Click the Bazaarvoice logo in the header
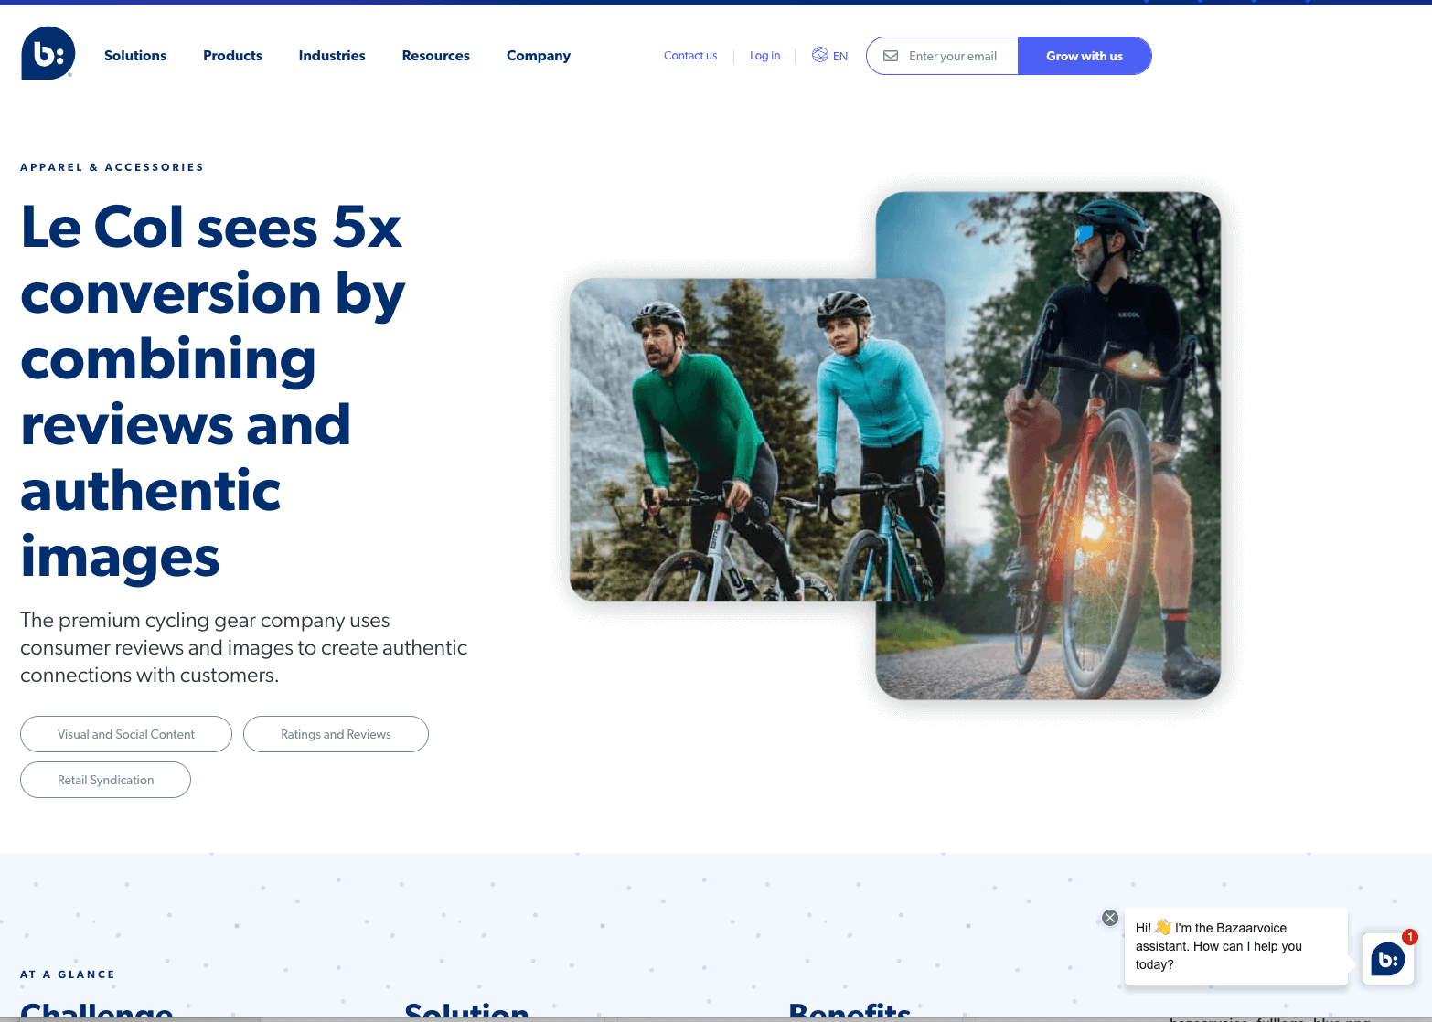1432x1022 pixels. pyautogui.click(x=48, y=53)
